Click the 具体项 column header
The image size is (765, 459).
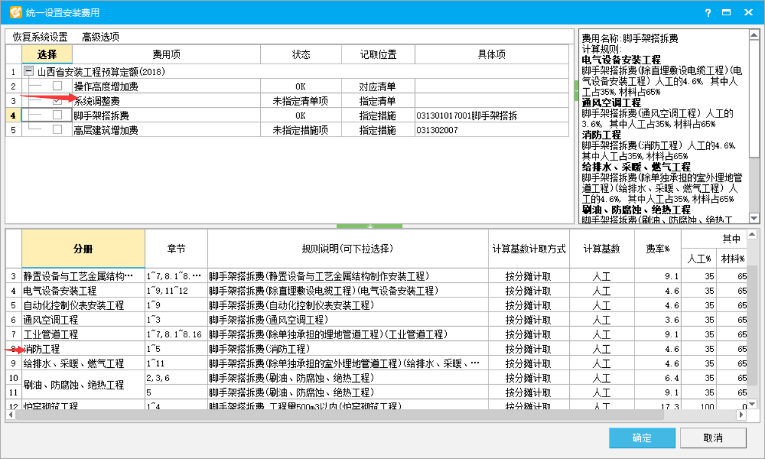point(491,54)
